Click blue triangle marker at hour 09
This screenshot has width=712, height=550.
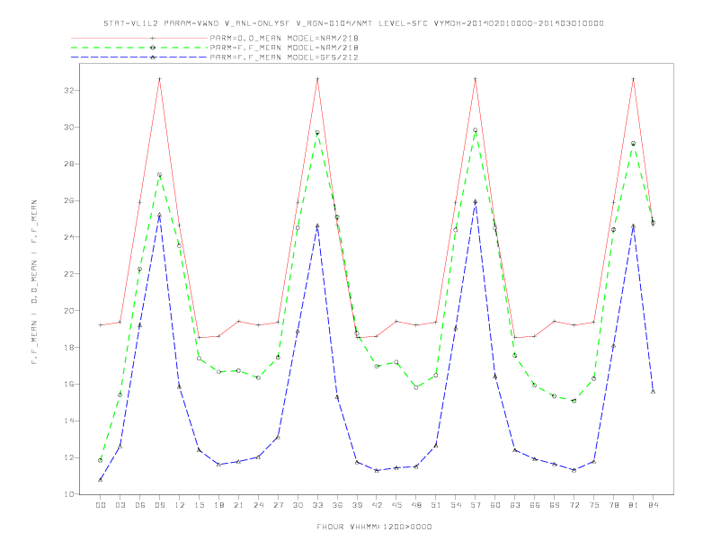(x=159, y=215)
